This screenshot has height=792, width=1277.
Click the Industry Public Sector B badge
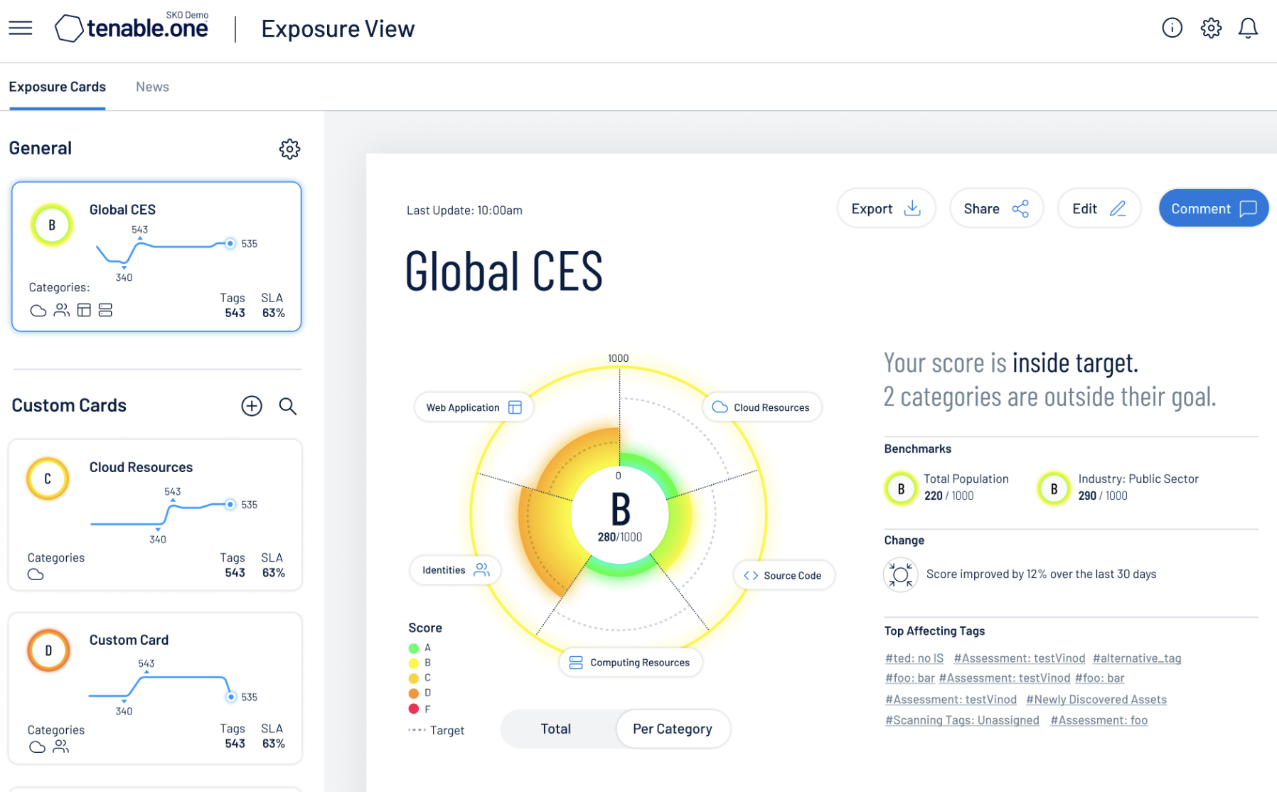[x=1054, y=488]
